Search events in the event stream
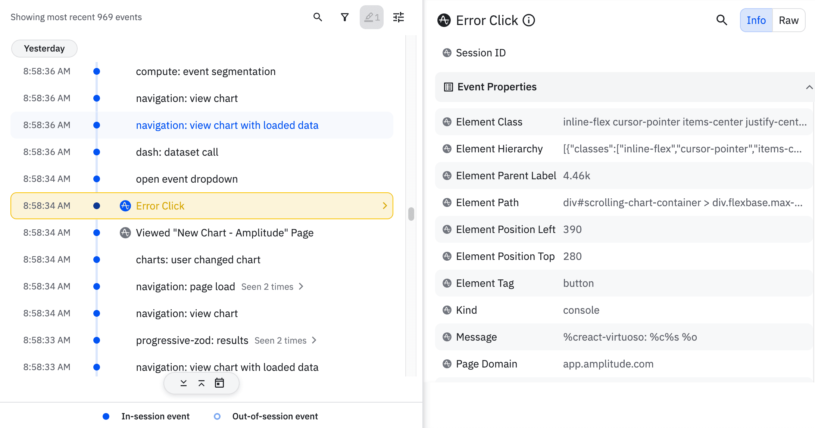Screen dimensions: 815x428 318,17
